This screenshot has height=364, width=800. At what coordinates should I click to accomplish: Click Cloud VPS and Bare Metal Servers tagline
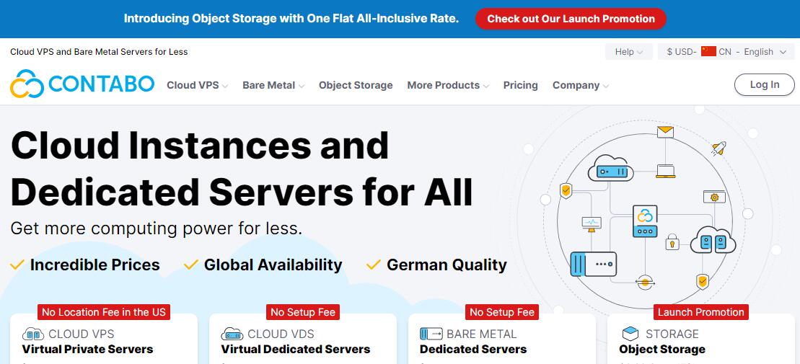coord(99,51)
